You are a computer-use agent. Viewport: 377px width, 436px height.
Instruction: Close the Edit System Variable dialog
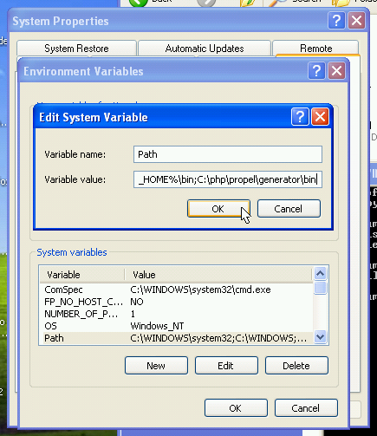[320, 117]
